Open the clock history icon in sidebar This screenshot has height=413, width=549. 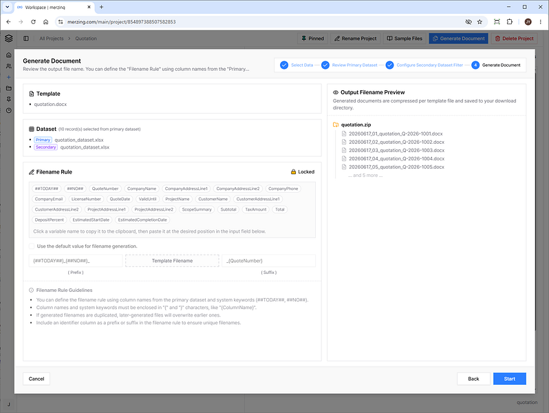9,110
